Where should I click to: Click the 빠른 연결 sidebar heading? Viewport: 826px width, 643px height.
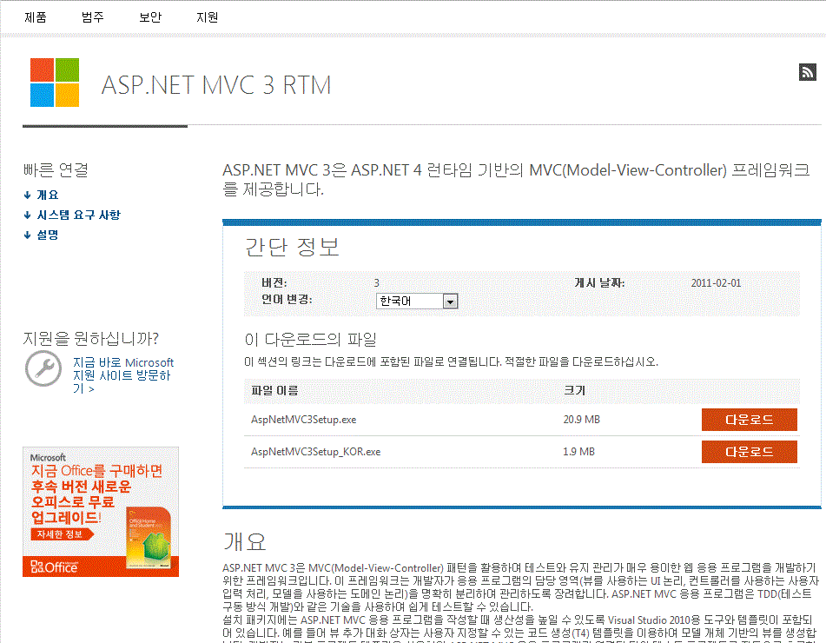(56, 169)
